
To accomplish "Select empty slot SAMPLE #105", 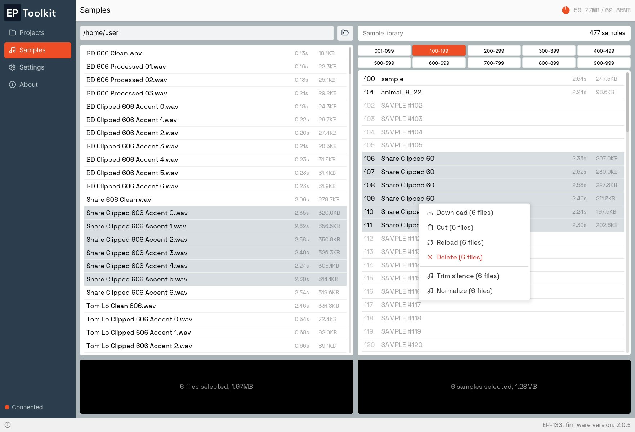I will point(493,145).
